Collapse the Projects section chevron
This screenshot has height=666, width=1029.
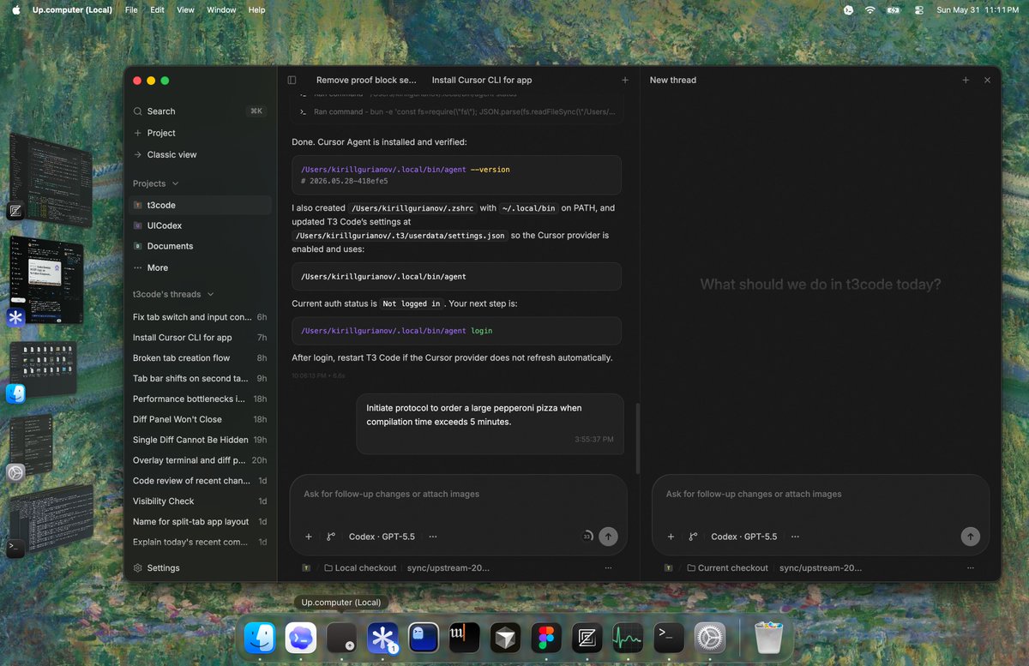[176, 183]
